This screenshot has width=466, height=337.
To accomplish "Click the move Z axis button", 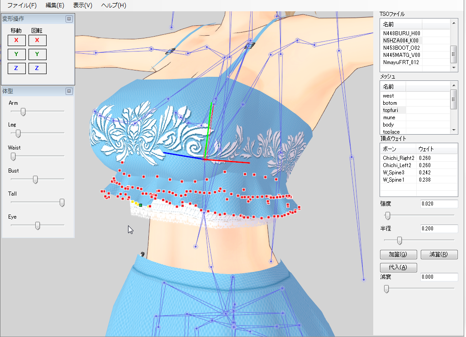I will click(16, 69).
